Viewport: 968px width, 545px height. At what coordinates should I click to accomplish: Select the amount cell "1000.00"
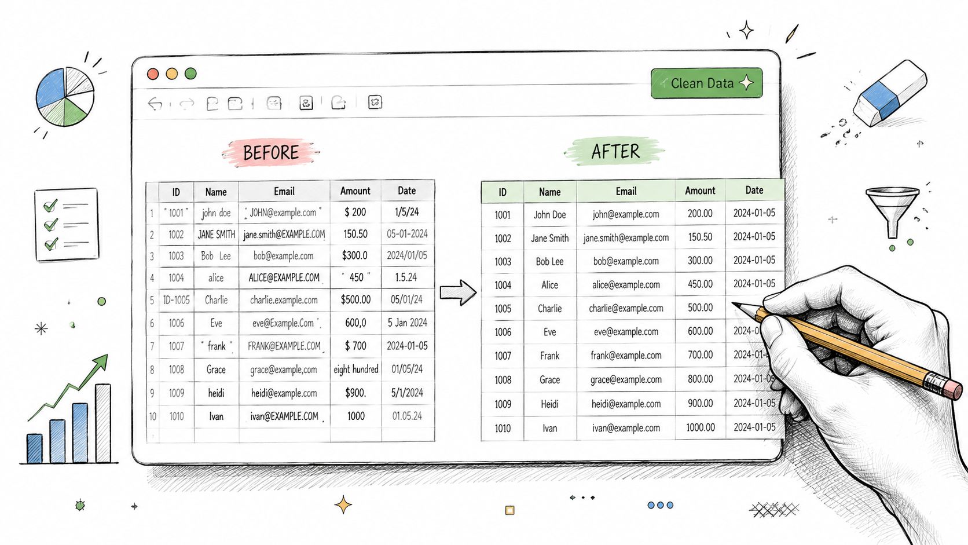[x=701, y=427]
